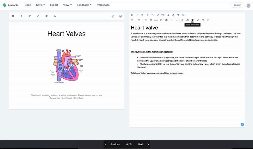Insert a math formula using square-root icon
The height and width of the screenshot is (149, 253).
coord(187,20)
